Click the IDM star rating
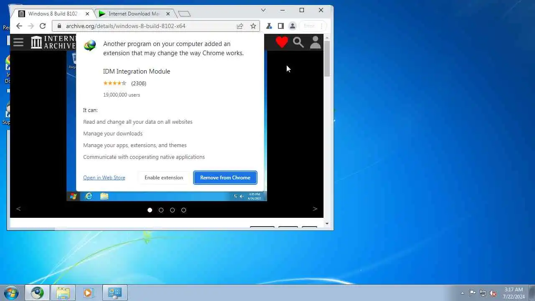This screenshot has width=535, height=301. point(115,83)
